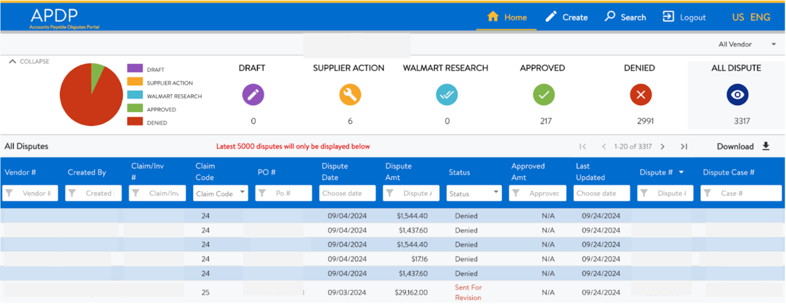Image resolution: width=786 pixels, height=304 pixels.
Task: Click the download arrow icon
Action: coord(766,146)
